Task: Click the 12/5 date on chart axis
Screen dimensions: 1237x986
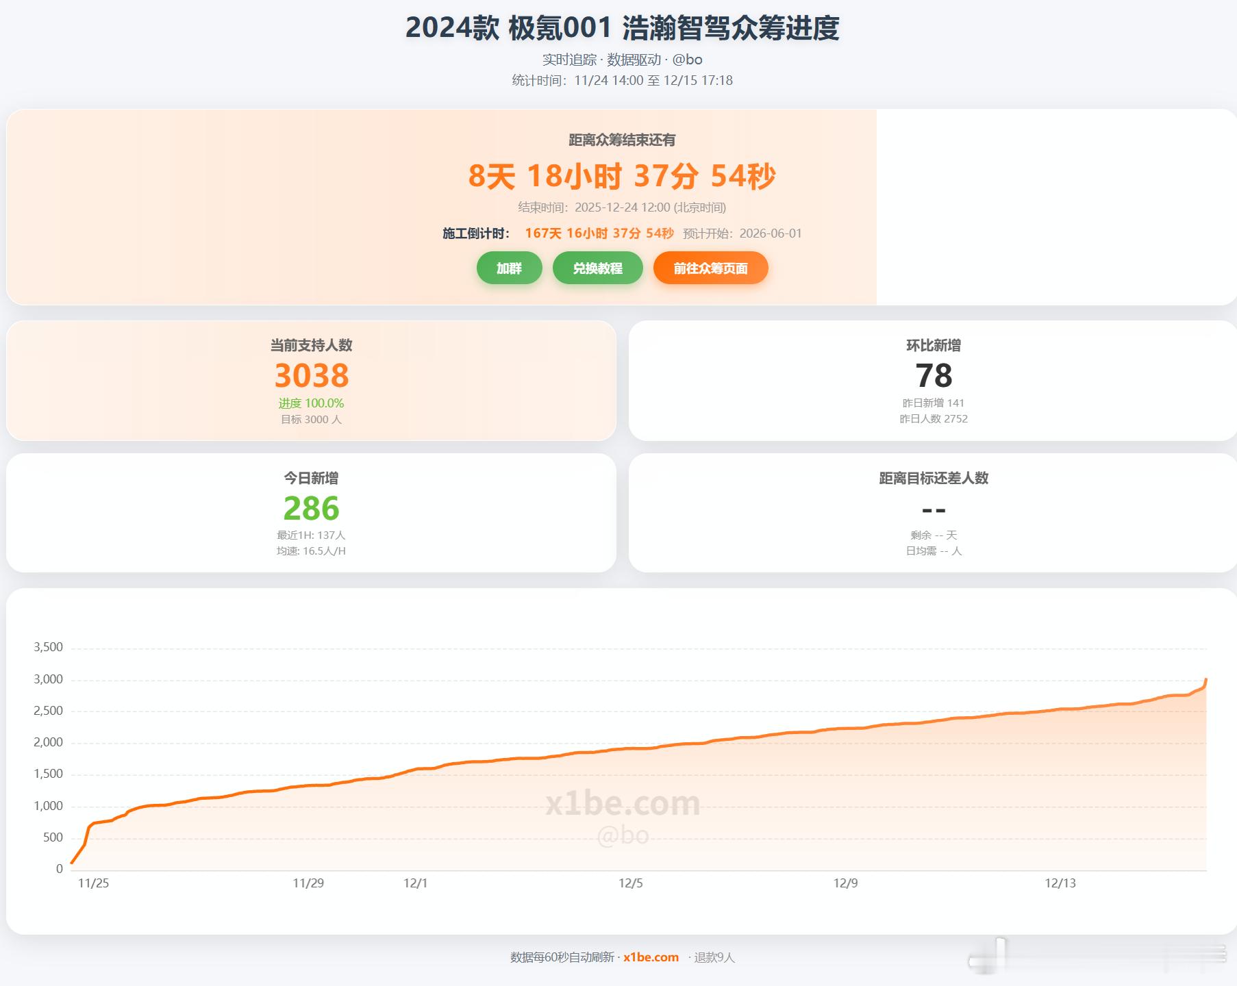Action: click(631, 883)
